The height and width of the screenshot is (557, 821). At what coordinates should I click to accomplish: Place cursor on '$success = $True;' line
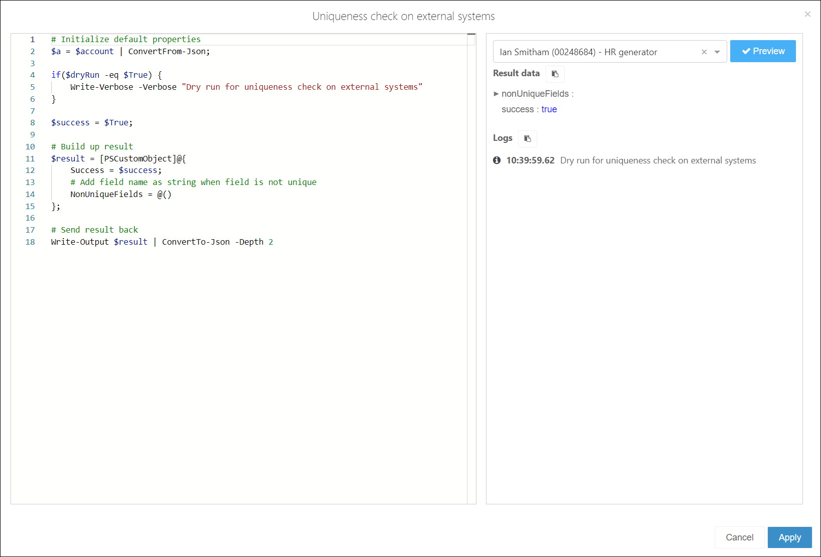pyautogui.click(x=92, y=122)
